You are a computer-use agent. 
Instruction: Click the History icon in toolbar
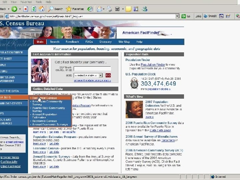click(90, 9)
